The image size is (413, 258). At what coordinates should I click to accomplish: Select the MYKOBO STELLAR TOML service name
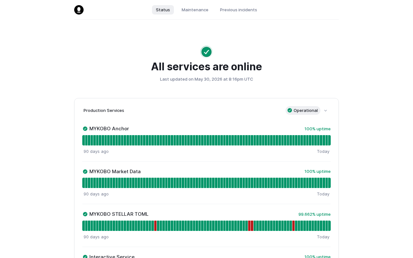pos(119,214)
